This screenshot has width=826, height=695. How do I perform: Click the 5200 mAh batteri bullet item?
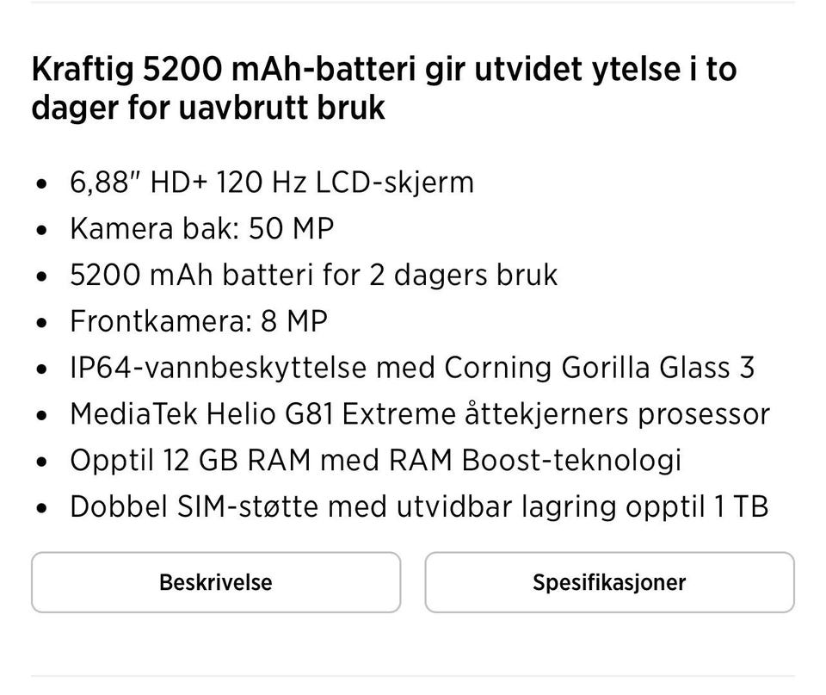tap(314, 274)
